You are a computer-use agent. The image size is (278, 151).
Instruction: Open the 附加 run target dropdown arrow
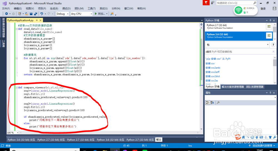coord(107,14)
